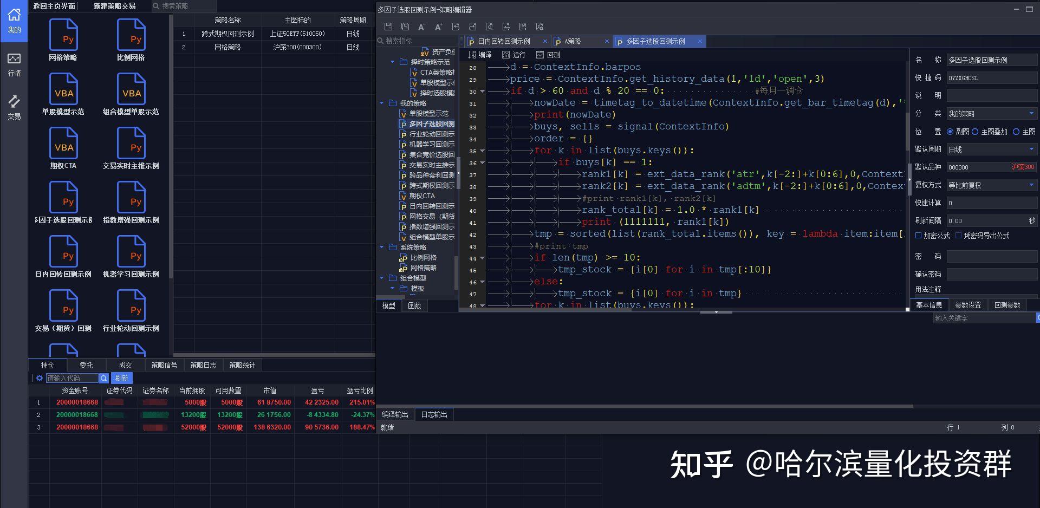Open the 组合模型单股示范 VBA file icon
The image size is (1040, 508).
tap(131, 89)
